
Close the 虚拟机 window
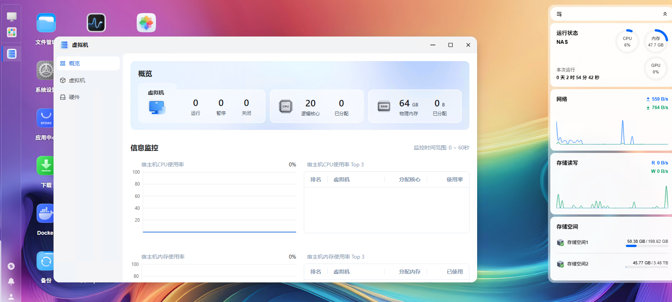pyautogui.click(x=468, y=45)
